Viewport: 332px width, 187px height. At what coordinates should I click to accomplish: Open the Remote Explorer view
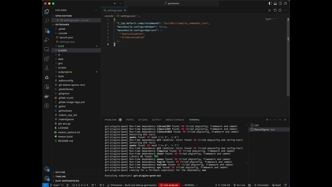click(47, 49)
